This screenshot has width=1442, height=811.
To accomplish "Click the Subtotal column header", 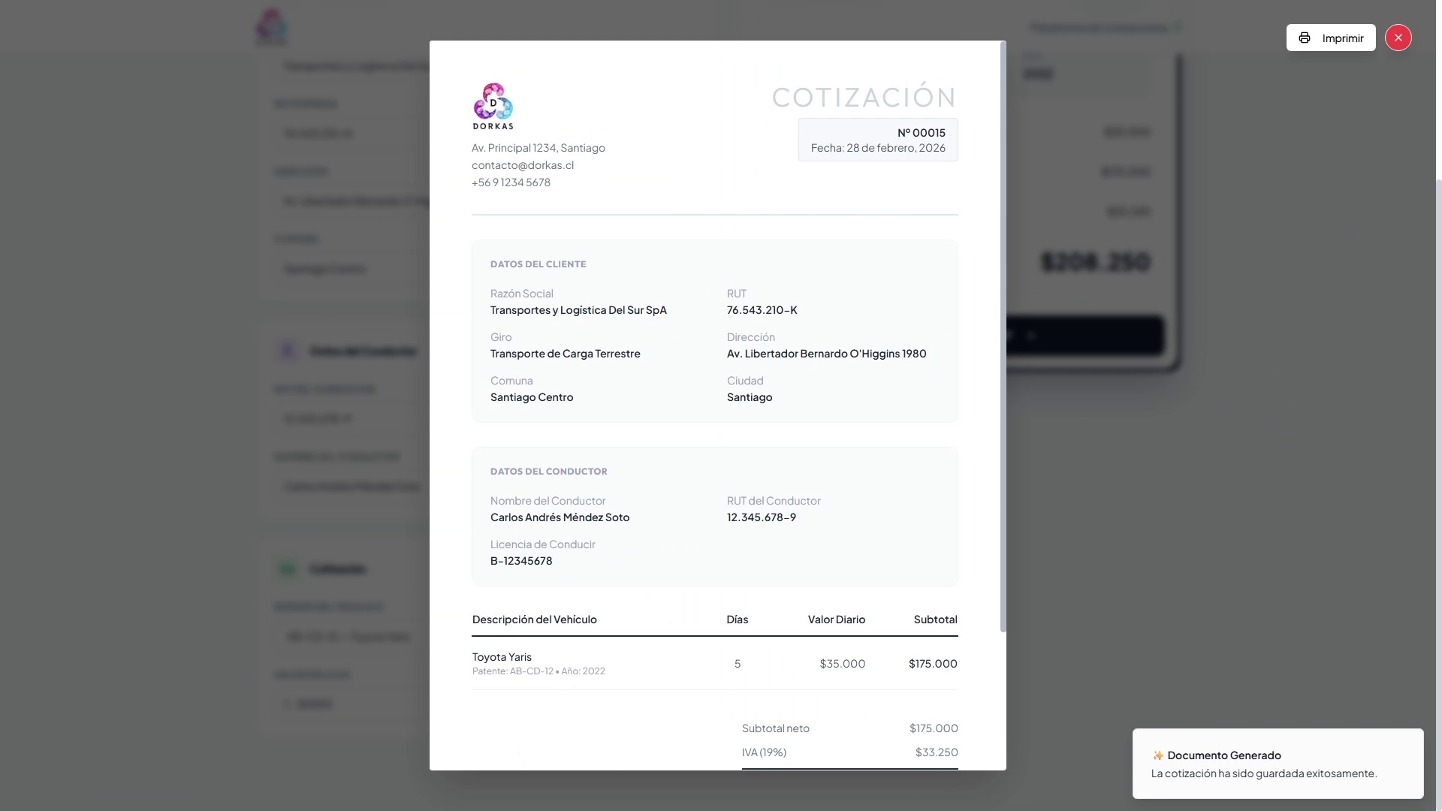I will (935, 620).
